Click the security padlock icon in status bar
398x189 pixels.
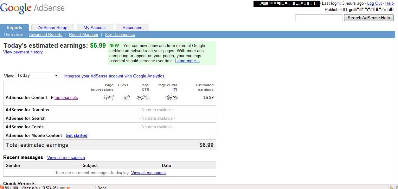391,188
